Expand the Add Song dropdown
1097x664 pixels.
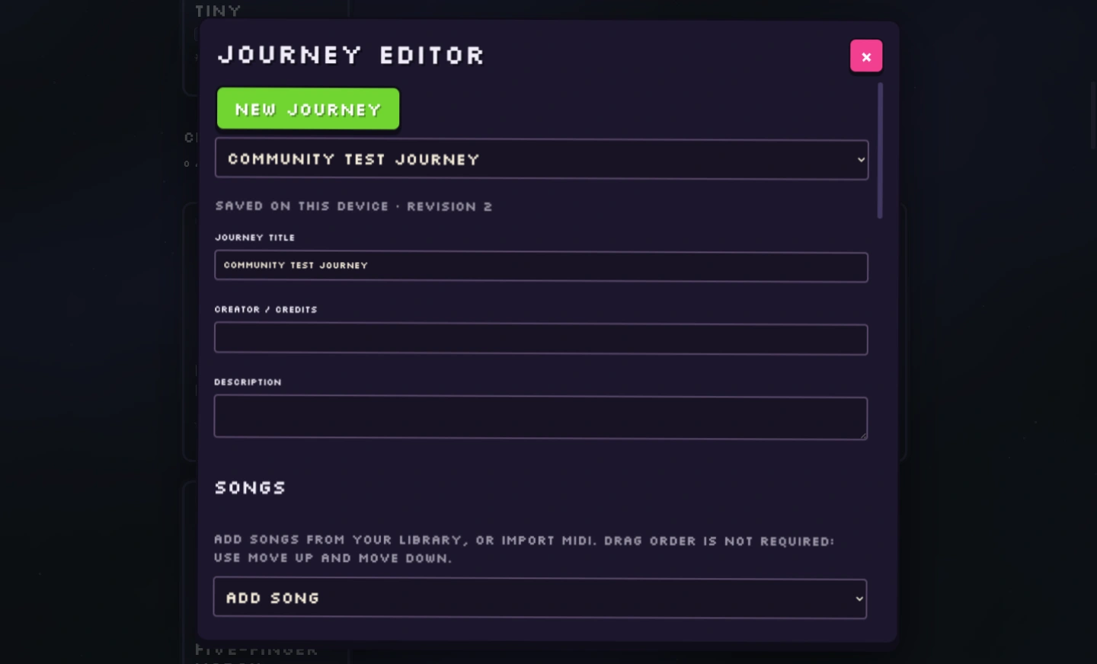[x=540, y=598]
